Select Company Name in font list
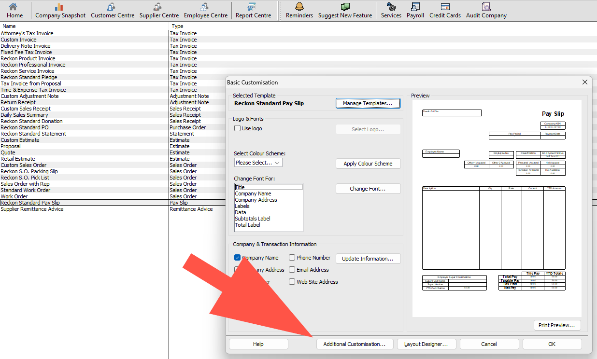Image resolution: width=597 pixels, height=359 pixels. point(269,193)
